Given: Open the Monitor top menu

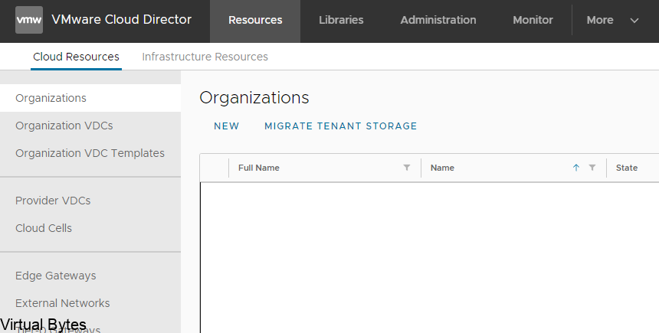Looking at the screenshot, I should tap(533, 20).
